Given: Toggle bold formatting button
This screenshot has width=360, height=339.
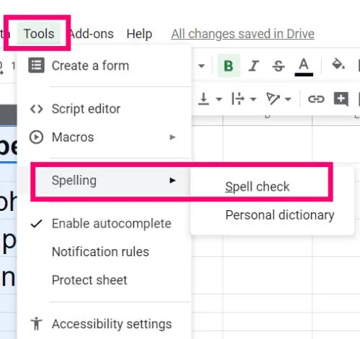Looking at the screenshot, I should click(x=229, y=65).
